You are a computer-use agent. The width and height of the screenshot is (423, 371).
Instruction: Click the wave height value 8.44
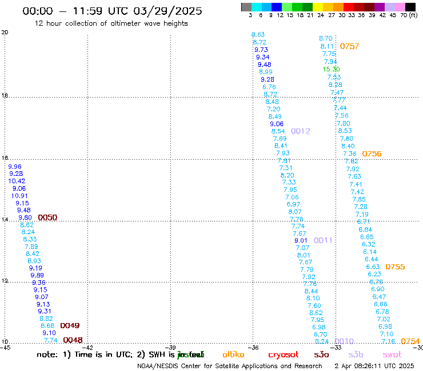(x=312, y=291)
